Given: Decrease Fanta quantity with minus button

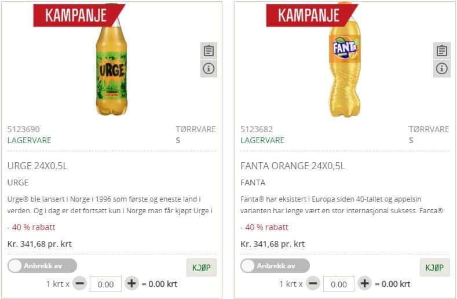Looking at the screenshot, I should tap(313, 283).
